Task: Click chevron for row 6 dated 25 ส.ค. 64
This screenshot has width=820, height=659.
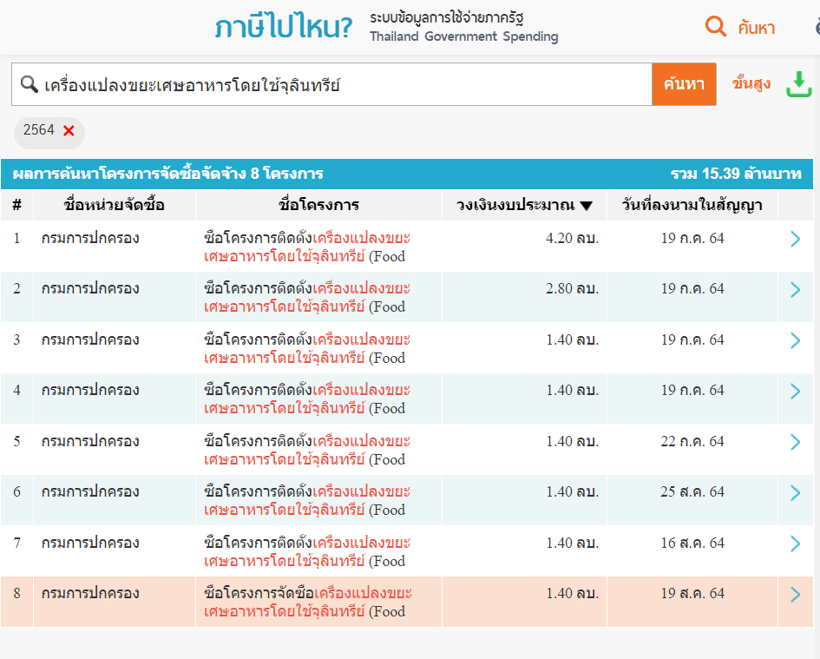Action: coord(795,493)
